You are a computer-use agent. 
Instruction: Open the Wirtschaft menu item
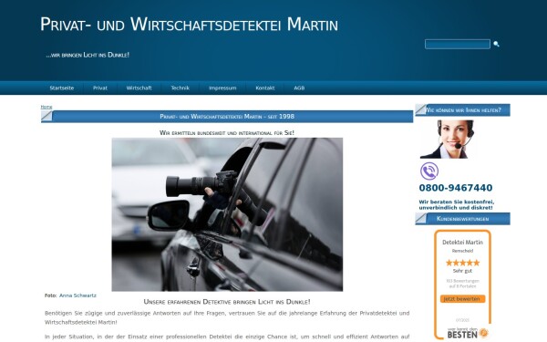(x=139, y=88)
